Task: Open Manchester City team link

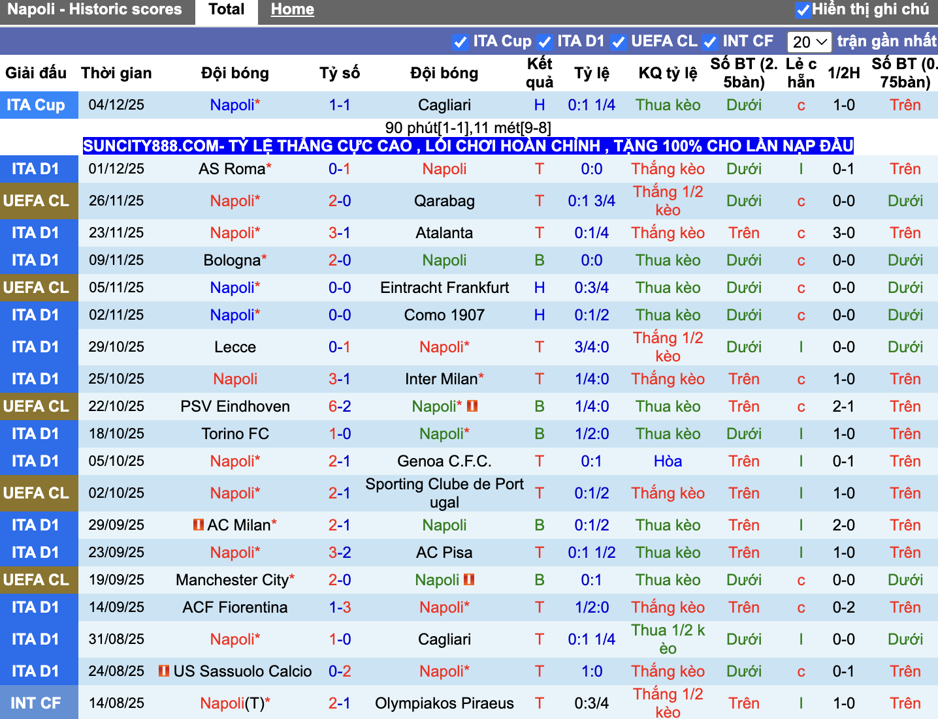Action: [232, 580]
